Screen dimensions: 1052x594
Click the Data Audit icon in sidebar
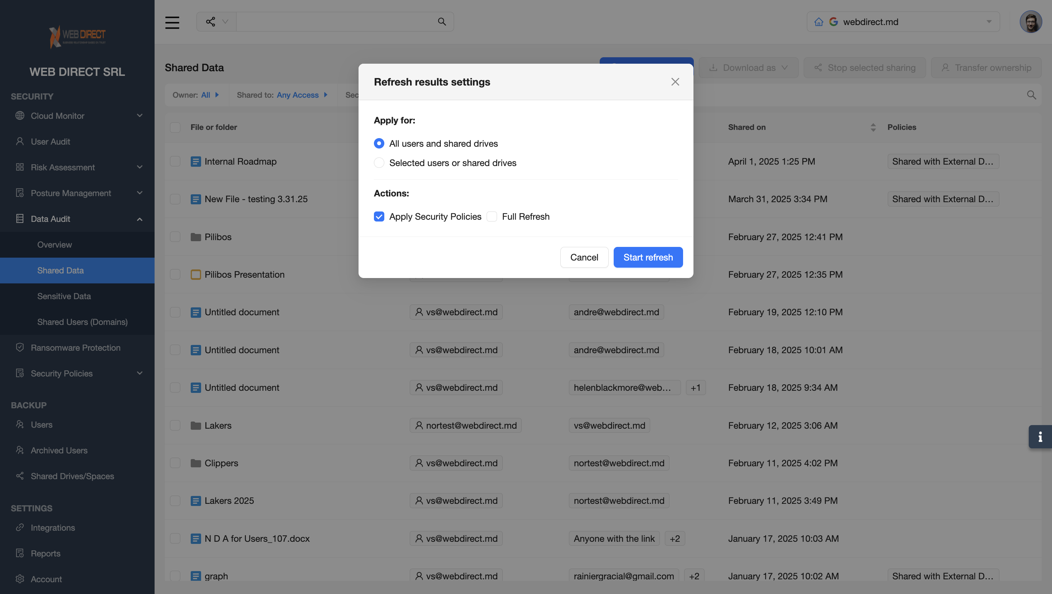click(x=20, y=219)
